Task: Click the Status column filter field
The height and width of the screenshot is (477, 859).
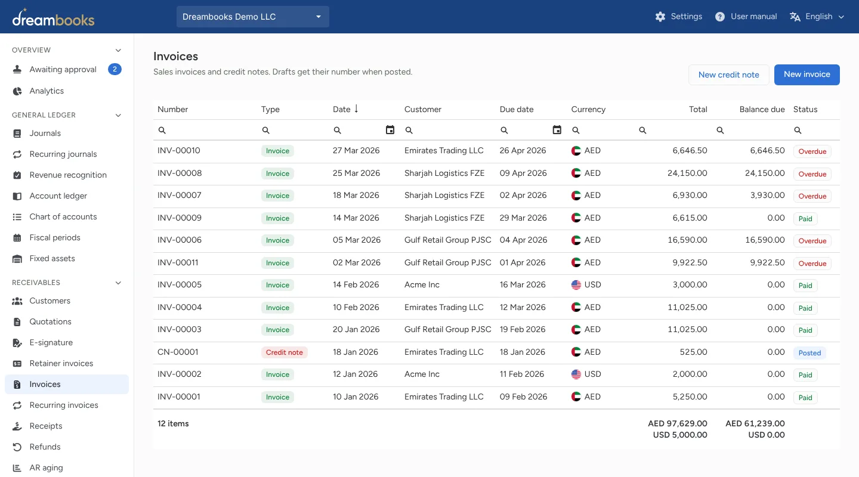Action: [815, 130]
